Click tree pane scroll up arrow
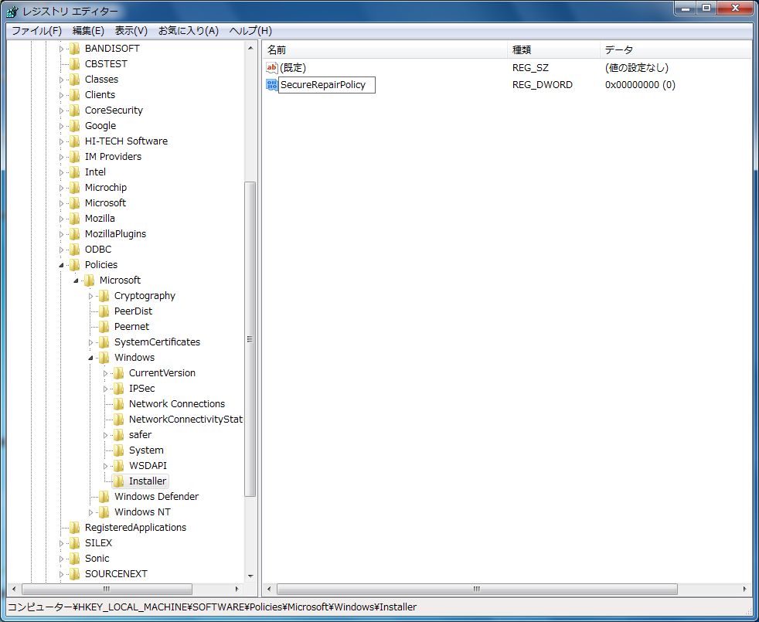 (x=250, y=48)
